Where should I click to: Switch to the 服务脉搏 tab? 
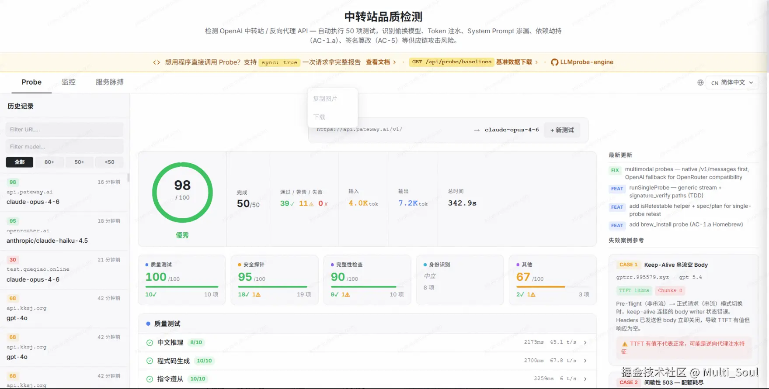click(110, 82)
